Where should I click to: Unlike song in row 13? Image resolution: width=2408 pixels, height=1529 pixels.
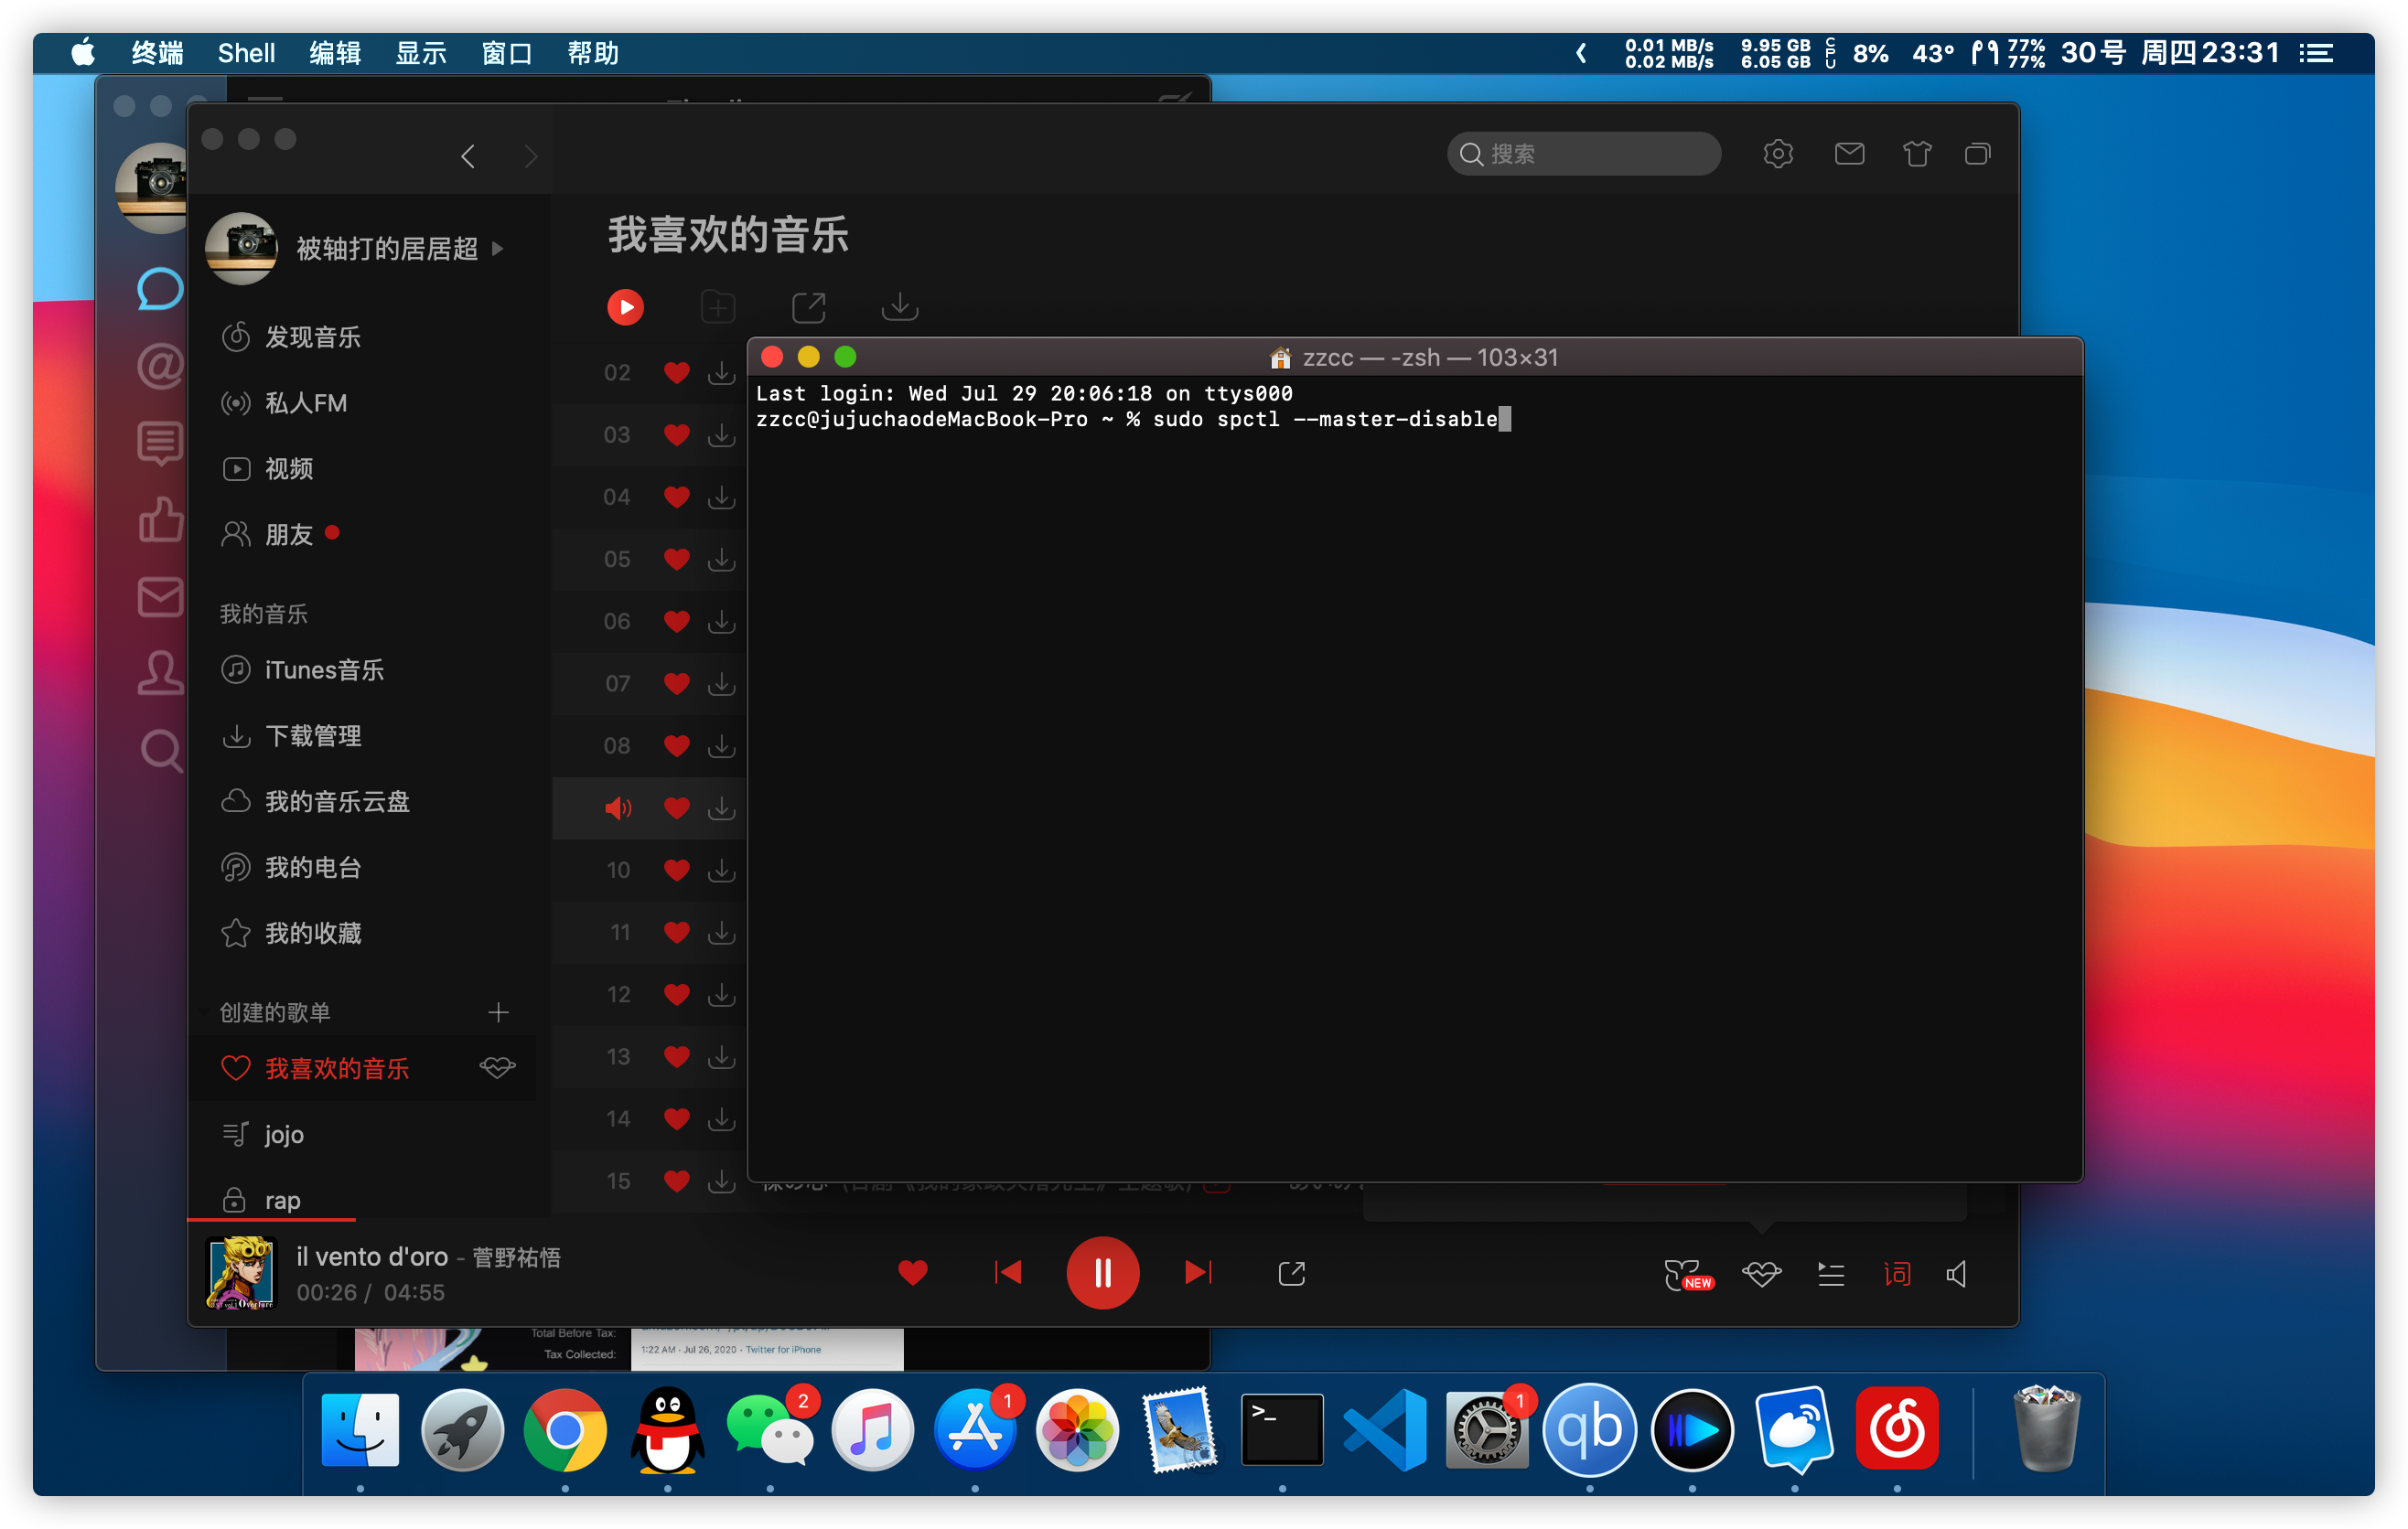coord(676,1057)
